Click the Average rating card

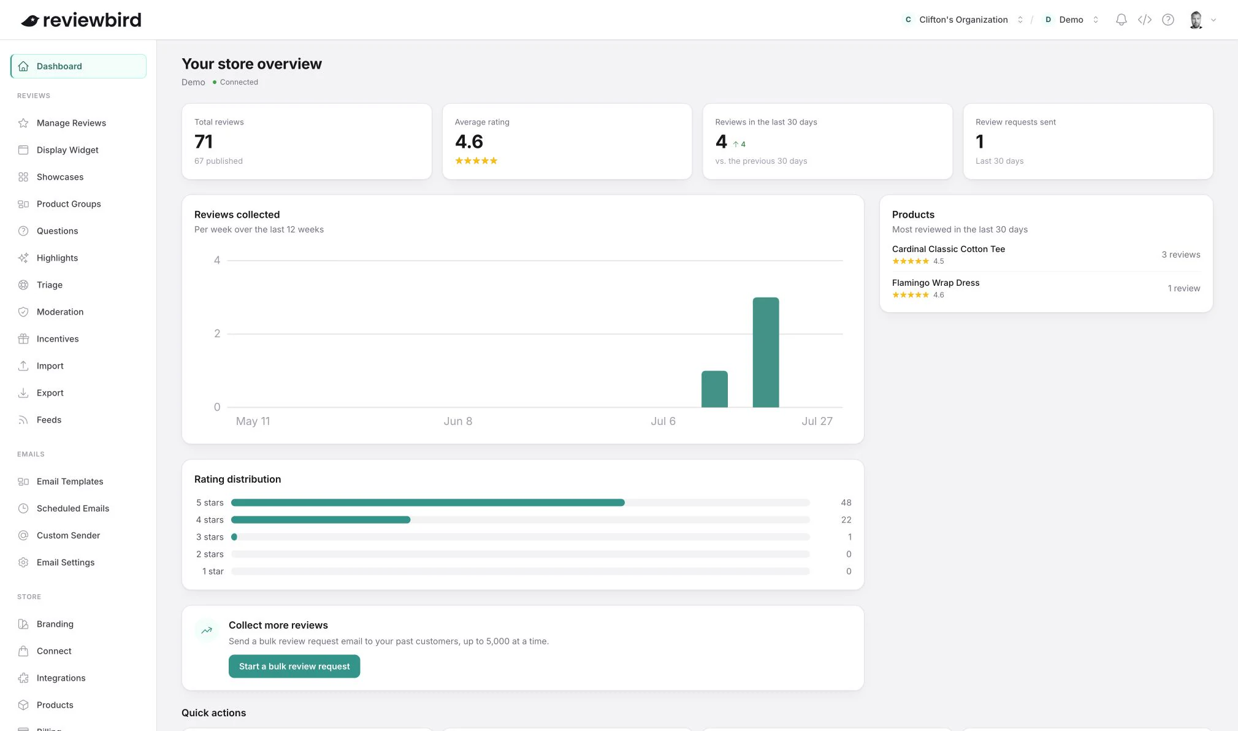pyautogui.click(x=567, y=141)
